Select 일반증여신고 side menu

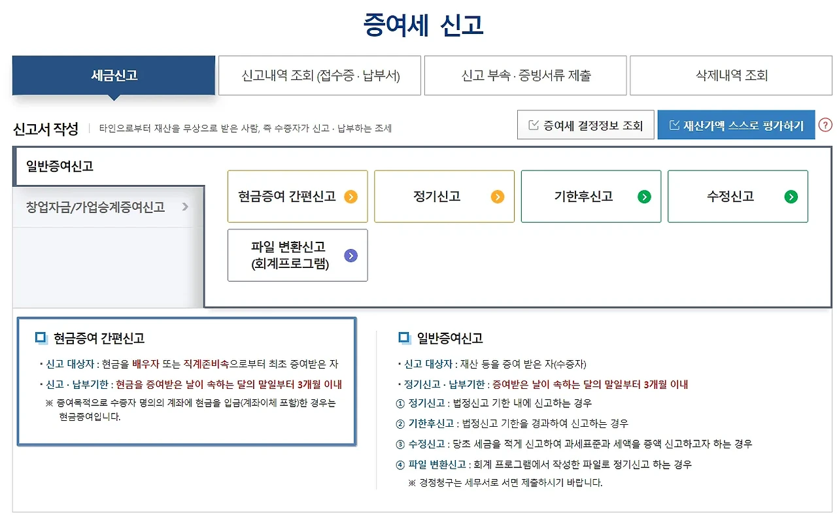109,166
